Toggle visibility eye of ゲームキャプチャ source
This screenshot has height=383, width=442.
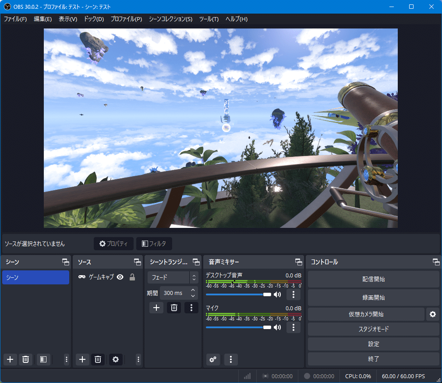(120, 277)
